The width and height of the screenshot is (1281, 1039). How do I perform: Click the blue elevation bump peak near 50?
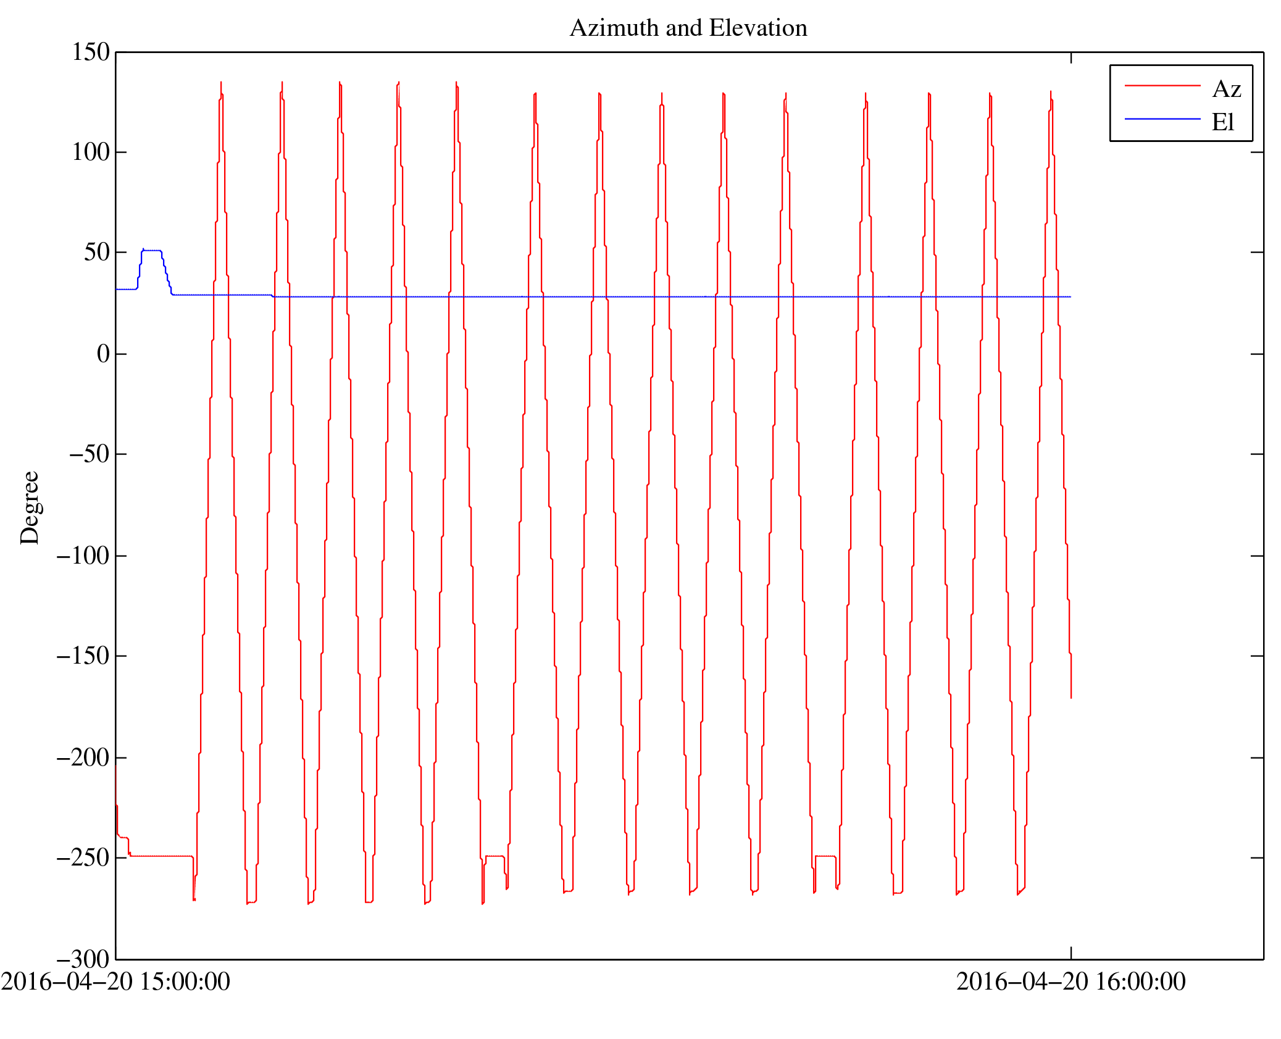pyautogui.click(x=151, y=251)
